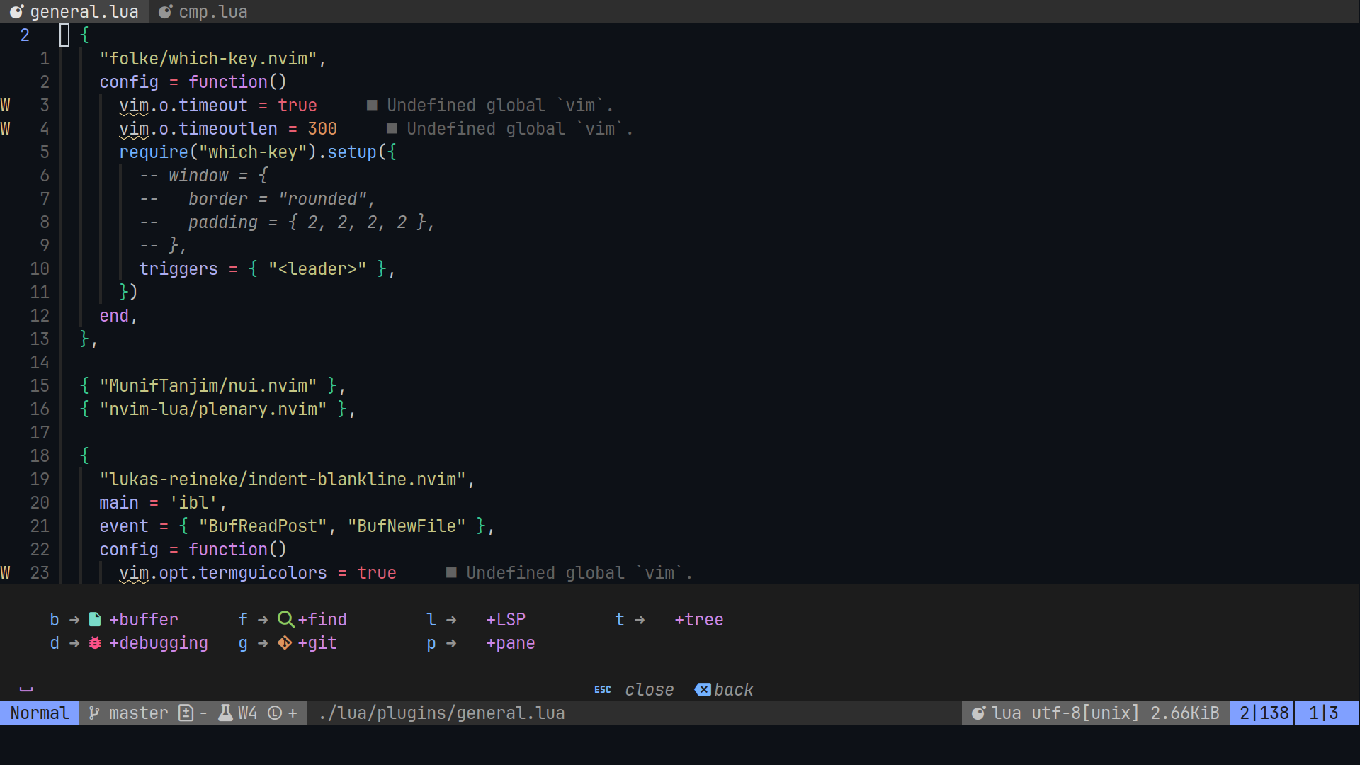
Task: Click diagnostic square marker on termguicolors line
Action: [x=451, y=573]
